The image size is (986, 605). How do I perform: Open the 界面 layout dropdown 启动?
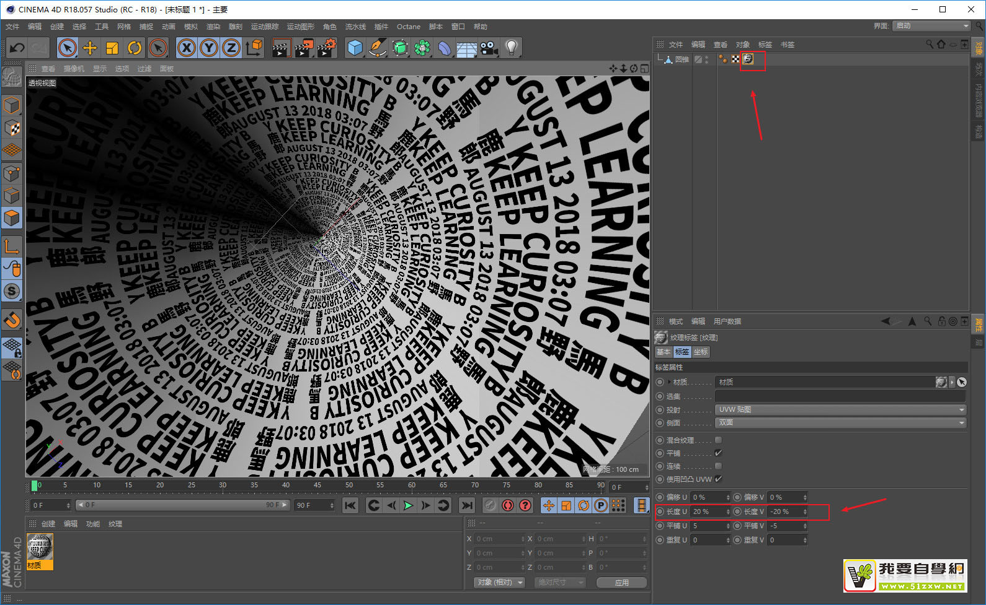[x=931, y=25]
